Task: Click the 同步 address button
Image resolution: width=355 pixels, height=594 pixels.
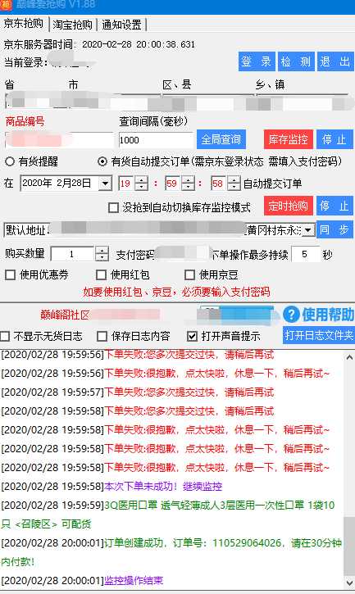Action: tap(335, 229)
